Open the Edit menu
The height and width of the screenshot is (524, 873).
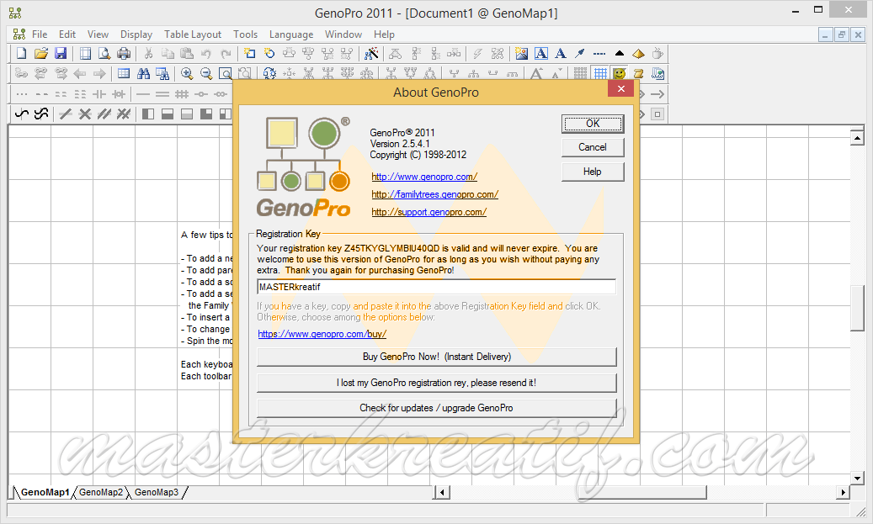tap(67, 34)
